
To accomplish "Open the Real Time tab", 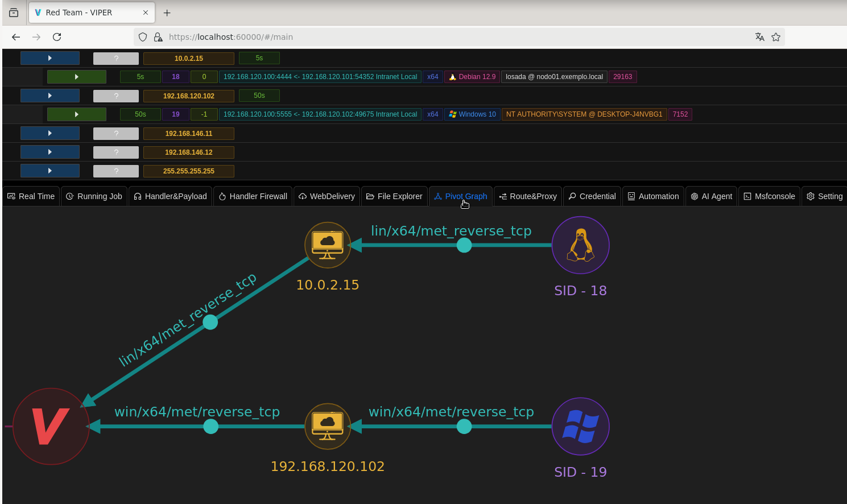I will point(31,196).
